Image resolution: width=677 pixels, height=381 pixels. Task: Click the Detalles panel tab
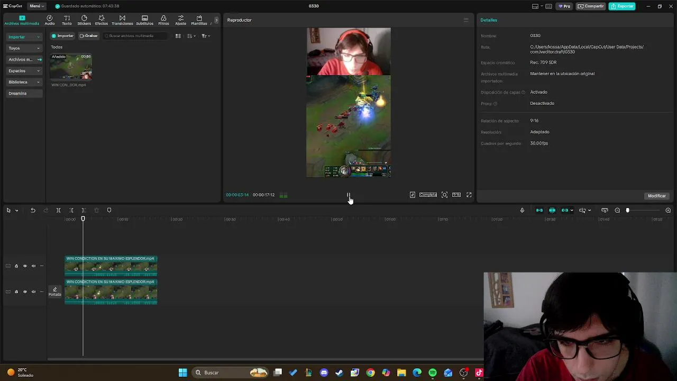489,20
